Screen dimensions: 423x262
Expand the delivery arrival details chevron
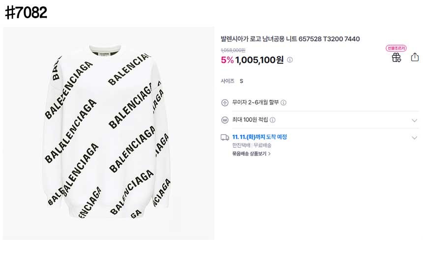point(414,138)
